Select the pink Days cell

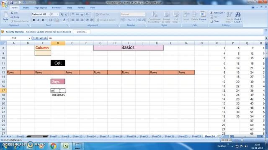point(58,82)
